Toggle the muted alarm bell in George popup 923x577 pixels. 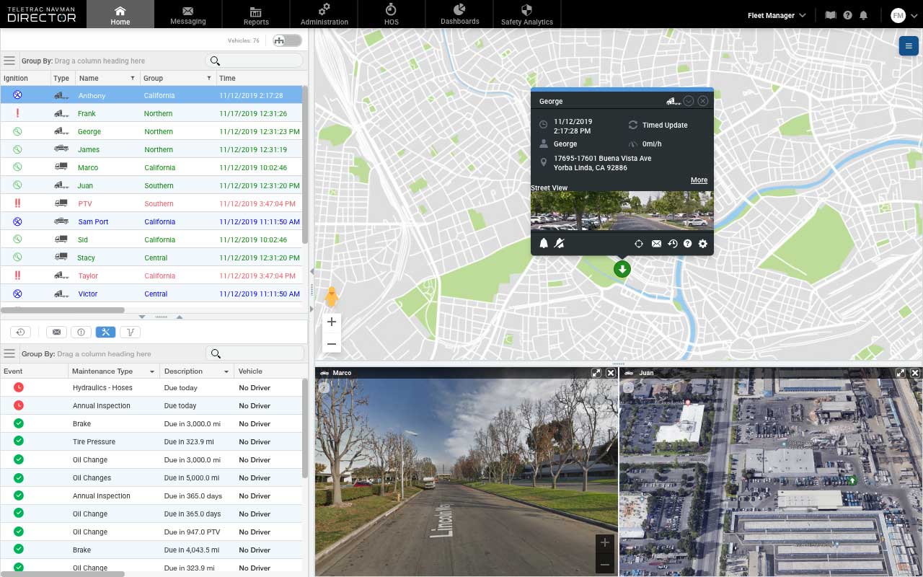559,244
